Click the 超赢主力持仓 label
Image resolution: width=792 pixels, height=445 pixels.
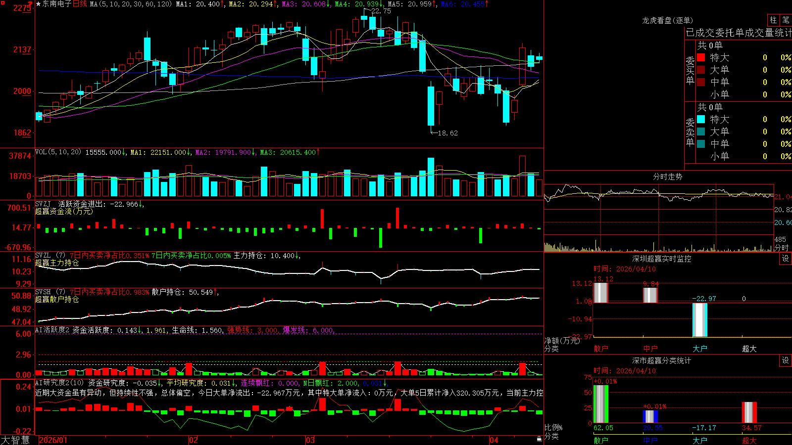click(57, 263)
